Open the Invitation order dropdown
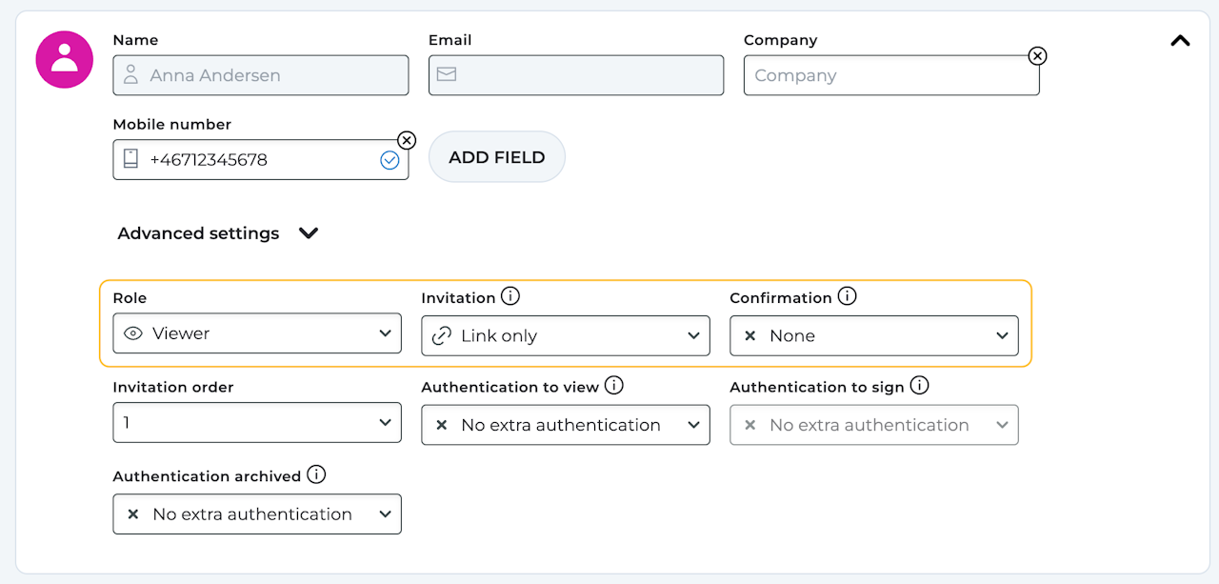 click(x=257, y=423)
